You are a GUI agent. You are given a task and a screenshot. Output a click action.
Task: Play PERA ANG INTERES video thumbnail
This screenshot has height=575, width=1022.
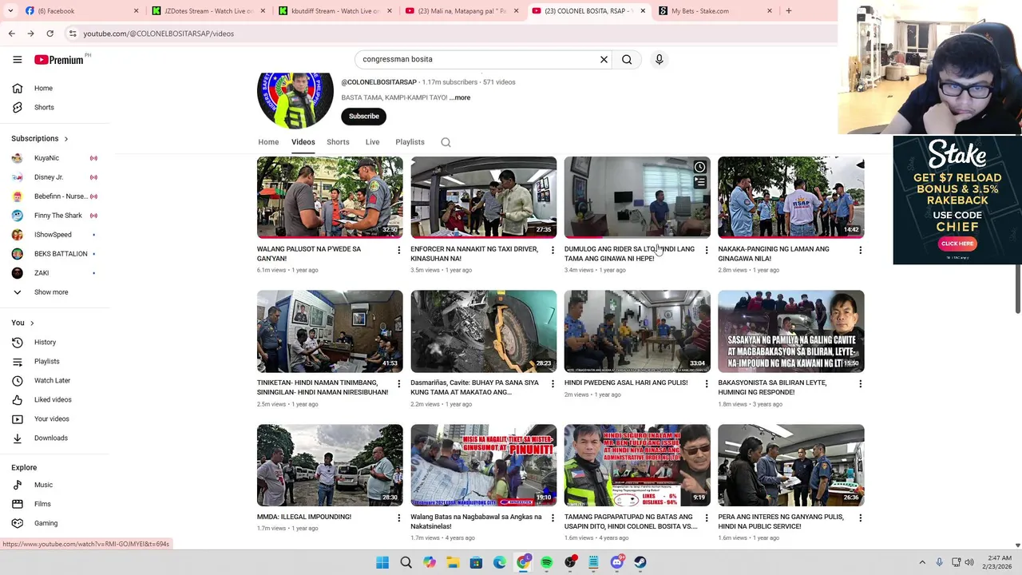point(790,466)
